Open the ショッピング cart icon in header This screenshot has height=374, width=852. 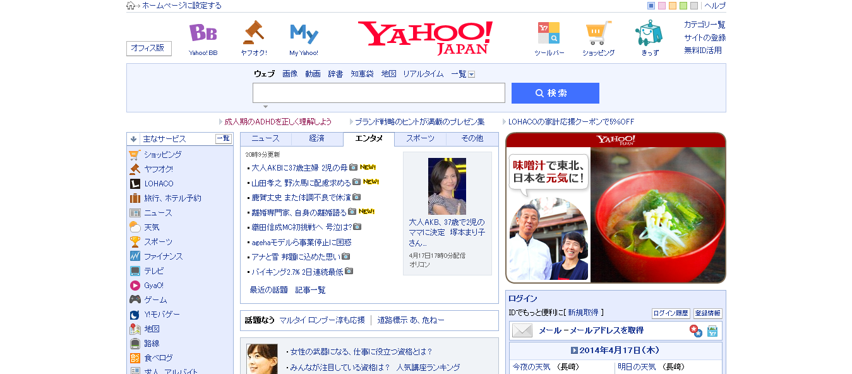tap(598, 33)
